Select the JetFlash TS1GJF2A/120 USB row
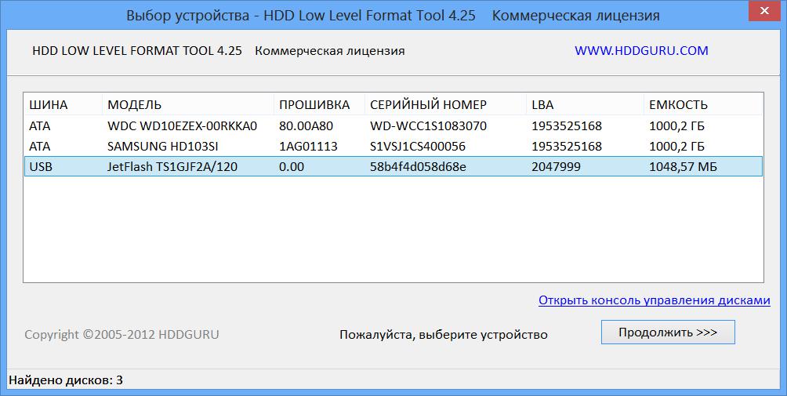 393,166
